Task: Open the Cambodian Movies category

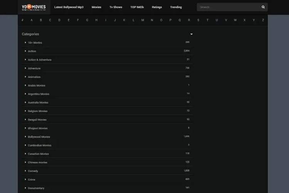Action: 40,146
